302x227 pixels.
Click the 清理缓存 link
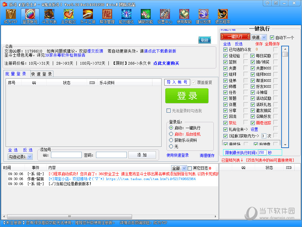(x=207, y=155)
